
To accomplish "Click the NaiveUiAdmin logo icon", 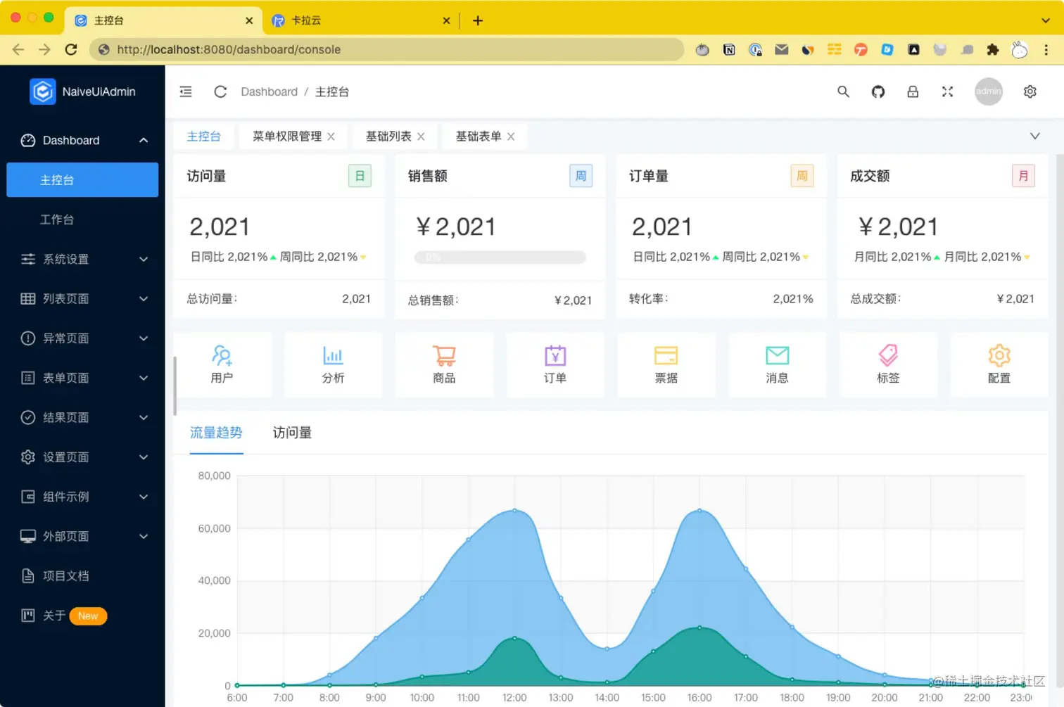I will (x=43, y=91).
